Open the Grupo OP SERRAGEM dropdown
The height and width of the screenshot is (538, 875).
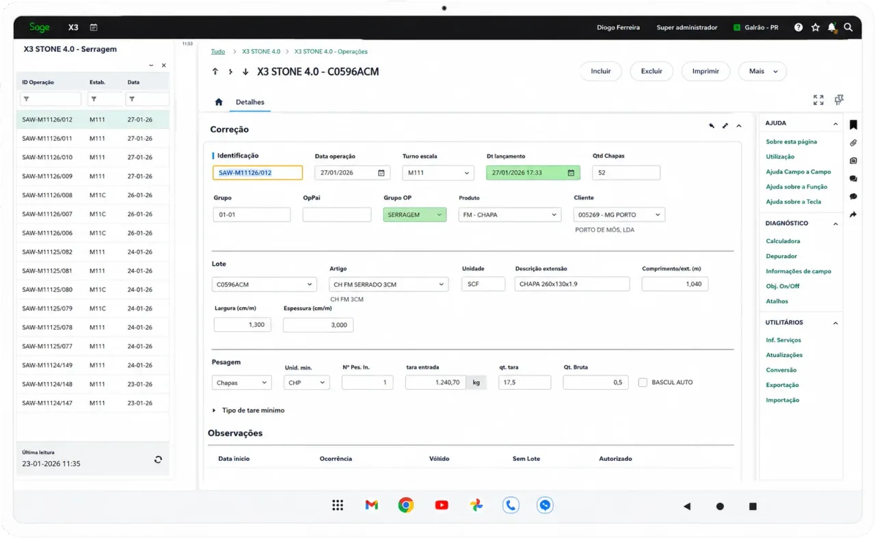coord(415,215)
